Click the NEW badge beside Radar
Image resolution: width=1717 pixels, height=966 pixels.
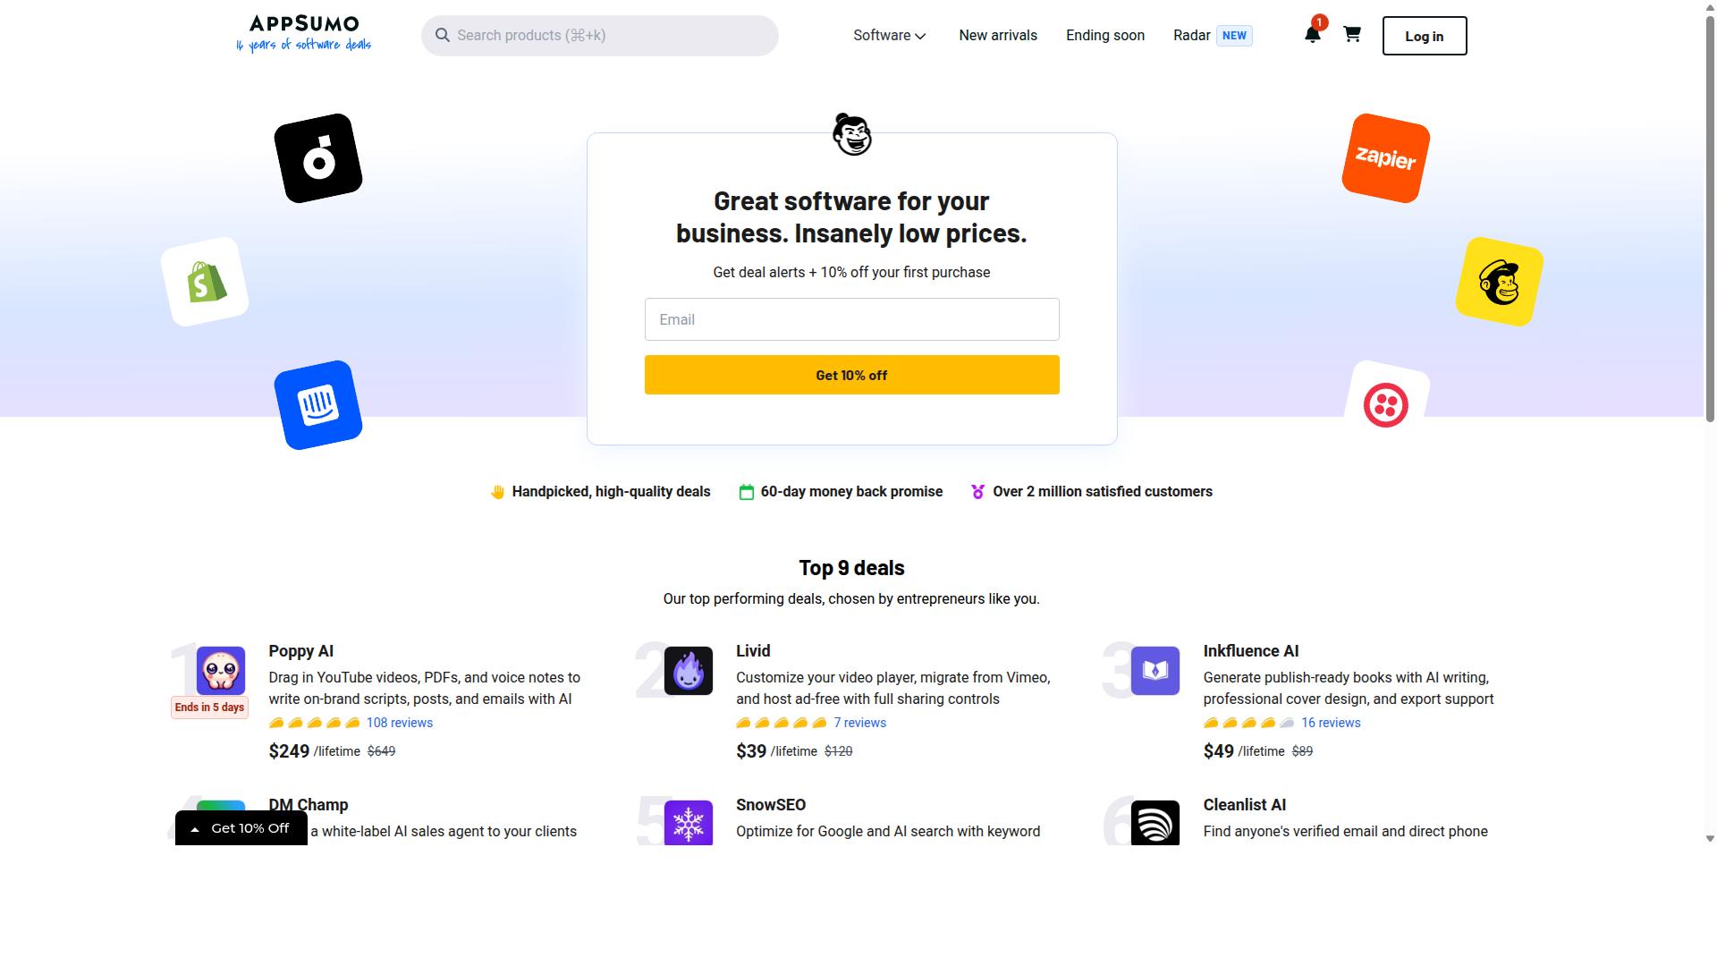[1234, 36]
